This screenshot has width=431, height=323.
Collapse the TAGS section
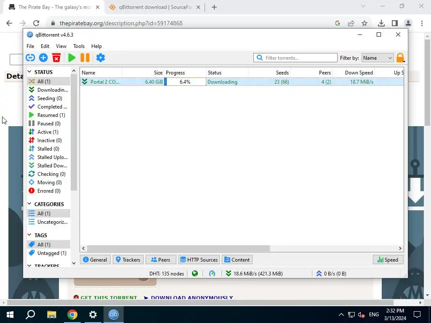(29, 235)
